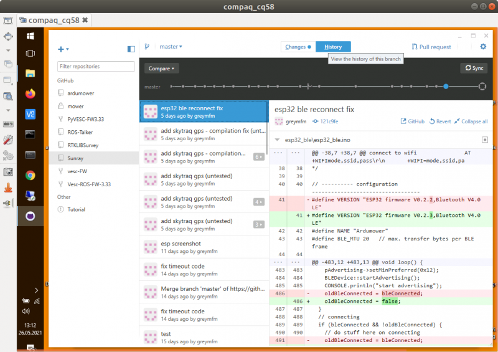Select the 'Merge branch master' commit
Screen dimensions: 498x352
click(x=204, y=292)
